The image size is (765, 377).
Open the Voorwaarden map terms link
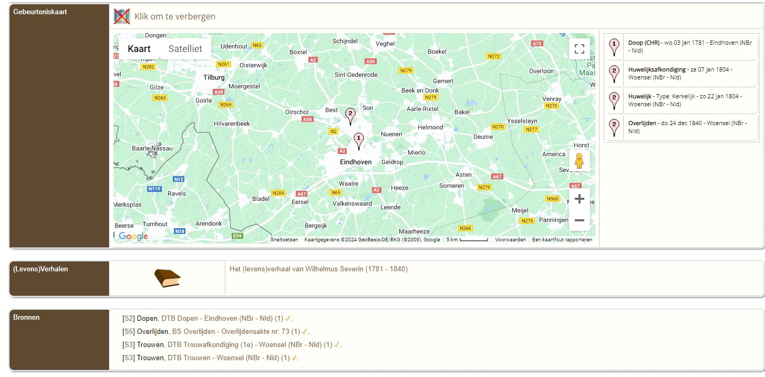[510, 240]
